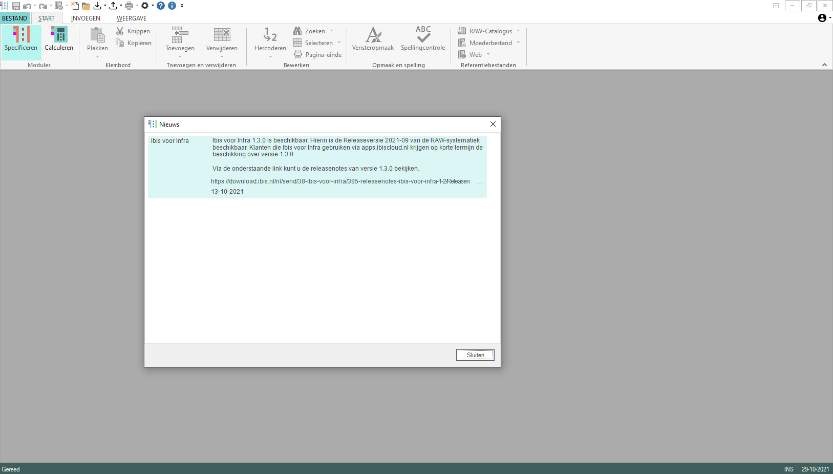Screen dimensions: 833x474
Task: Click the ellipsis after the release notes link
Action: [x=480, y=182]
